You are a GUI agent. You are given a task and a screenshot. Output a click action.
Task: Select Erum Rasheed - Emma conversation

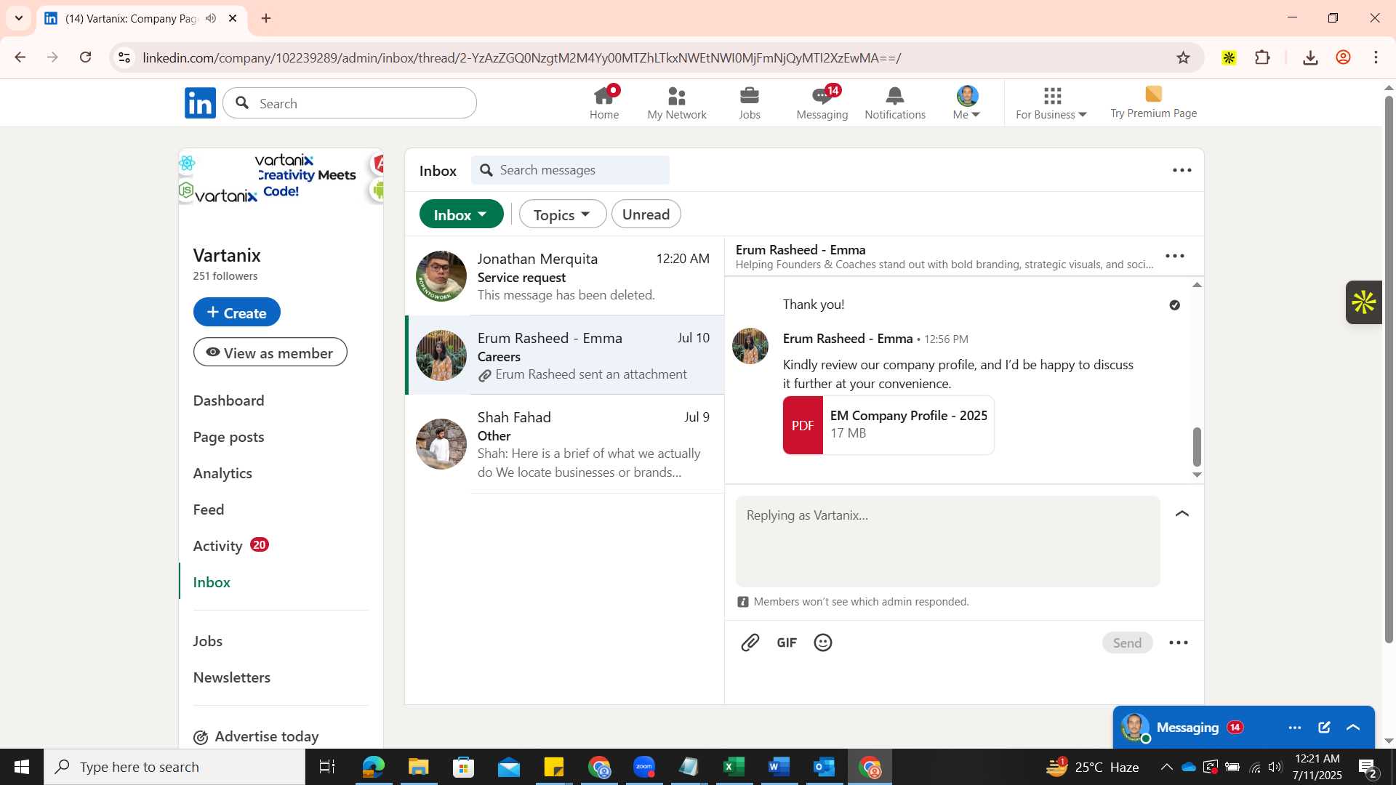pyautogui.click(x=565, y=355)
